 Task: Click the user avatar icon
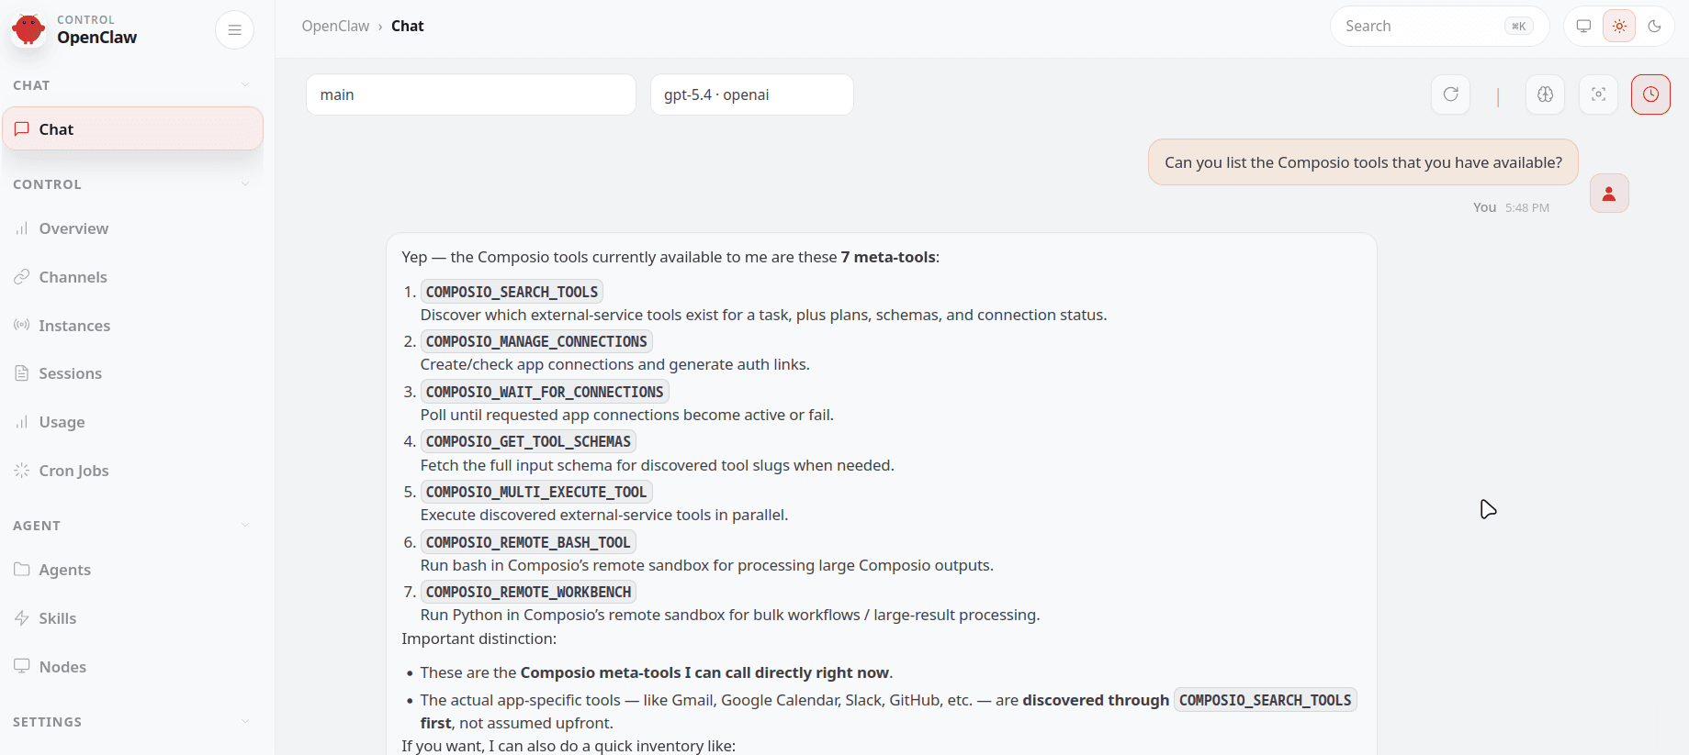pyautogui.click(x=1609, y=194)
